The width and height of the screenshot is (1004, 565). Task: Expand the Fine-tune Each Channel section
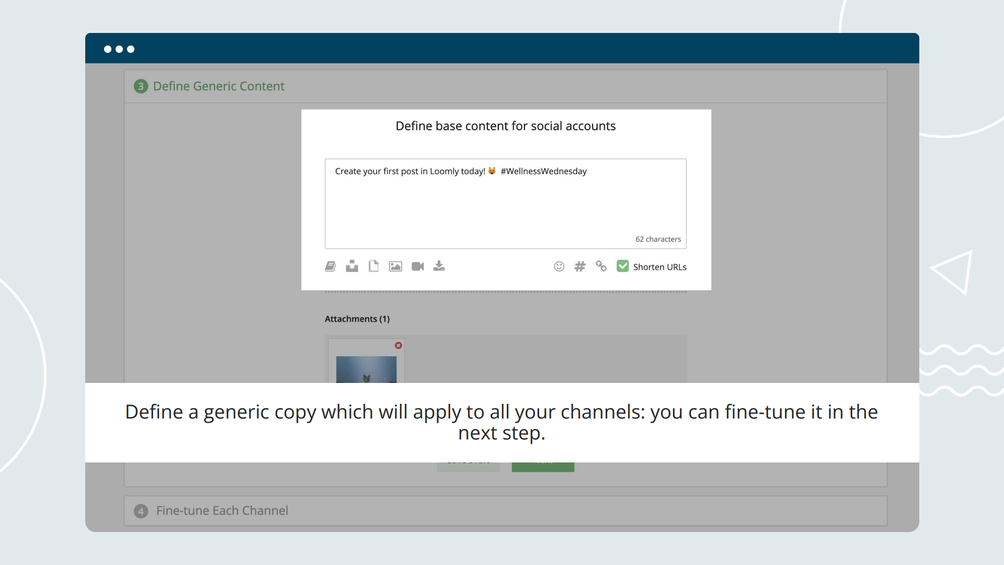(x=222, y=511)
